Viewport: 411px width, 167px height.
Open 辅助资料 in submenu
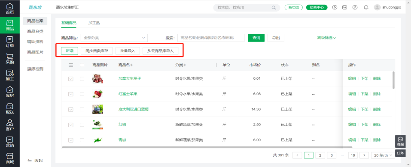35,42
